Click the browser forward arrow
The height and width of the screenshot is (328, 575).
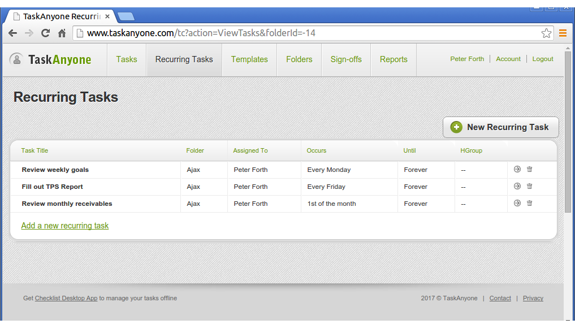(29, 33)
